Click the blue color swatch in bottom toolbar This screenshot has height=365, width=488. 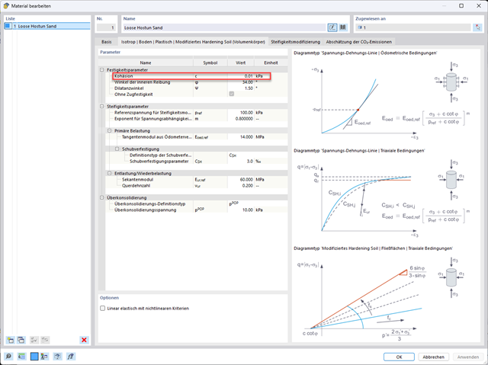(x=34, y=357)
